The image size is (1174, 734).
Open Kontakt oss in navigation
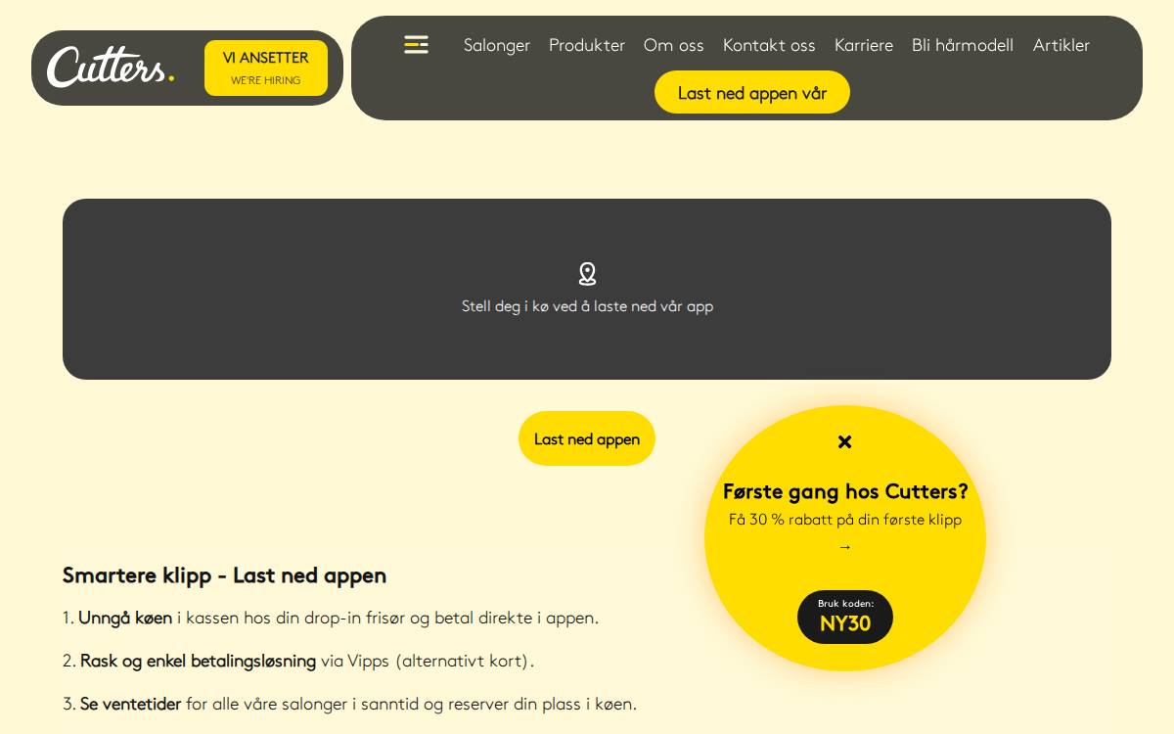coord(769,45)
